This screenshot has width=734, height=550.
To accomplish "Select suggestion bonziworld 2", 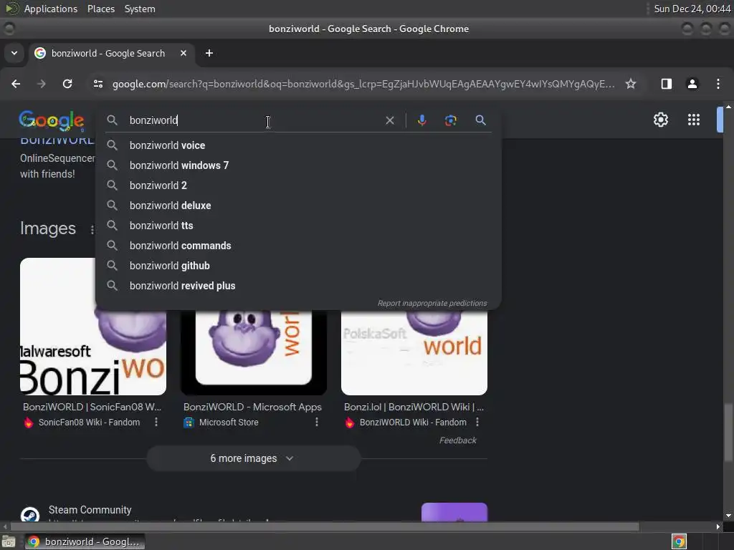I will (298, 185).
